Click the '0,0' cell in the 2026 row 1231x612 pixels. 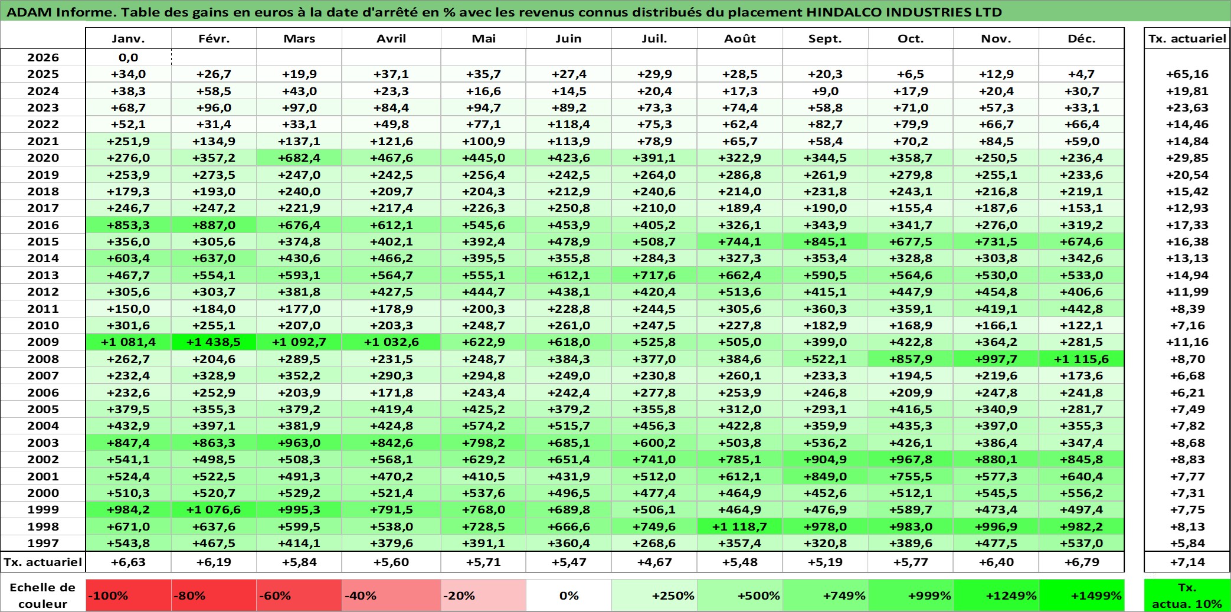129,57
